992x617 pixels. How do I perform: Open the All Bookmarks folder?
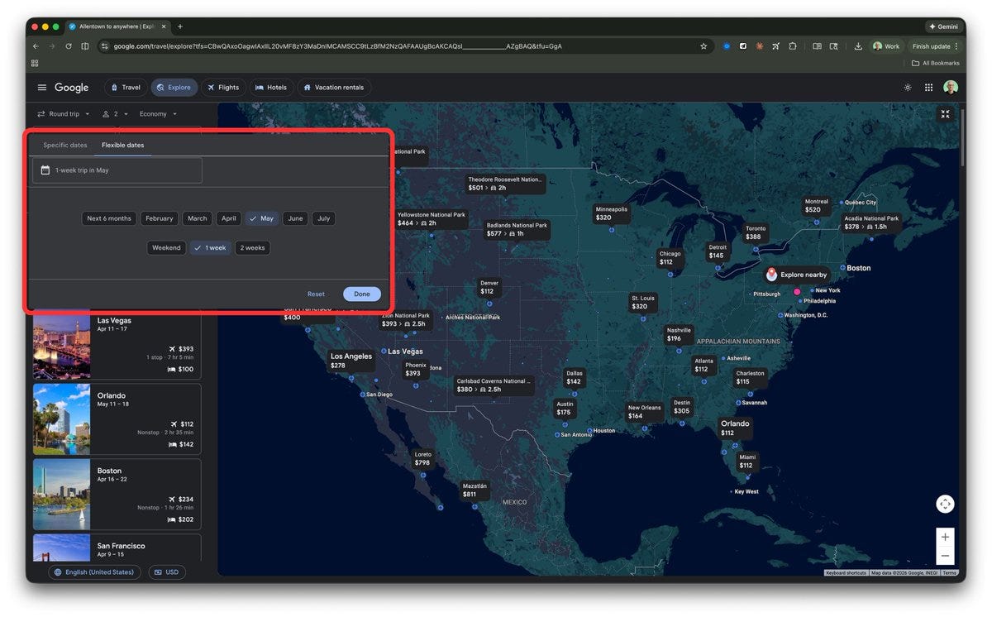tap(936, 63)
